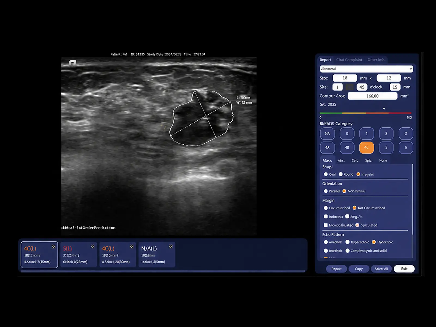Viewport: 436px width, 327px height.
Task: Select the None tab
Action: point(383,161)
